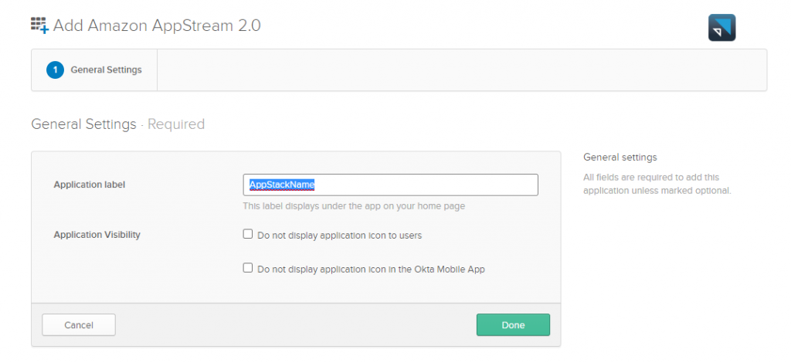Screen dimensions: 791x363
Task: Click the blue step number 1 circle
Action: (x=55, y=70)
